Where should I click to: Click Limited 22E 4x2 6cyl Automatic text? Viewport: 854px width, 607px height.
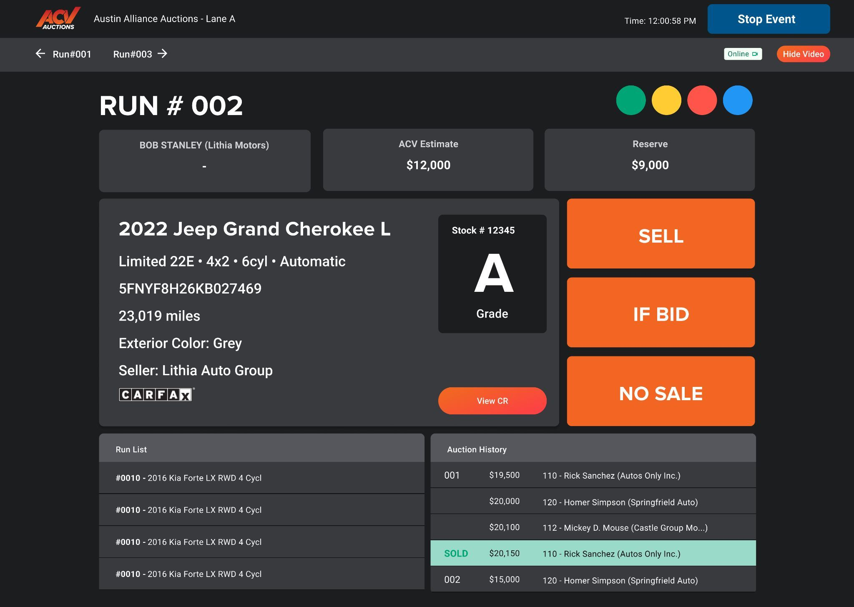point(232,261)
